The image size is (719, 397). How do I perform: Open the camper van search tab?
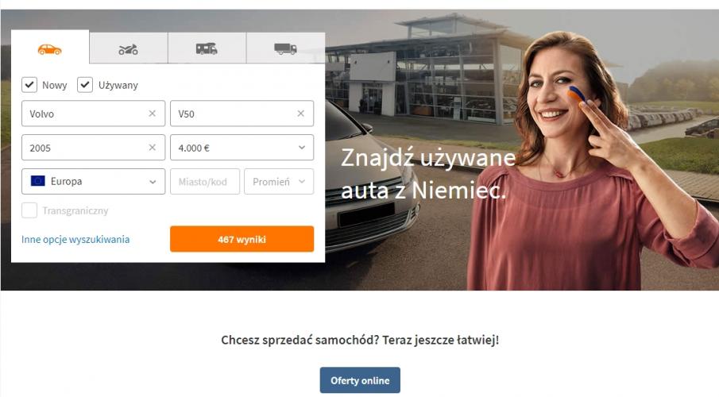207,48
